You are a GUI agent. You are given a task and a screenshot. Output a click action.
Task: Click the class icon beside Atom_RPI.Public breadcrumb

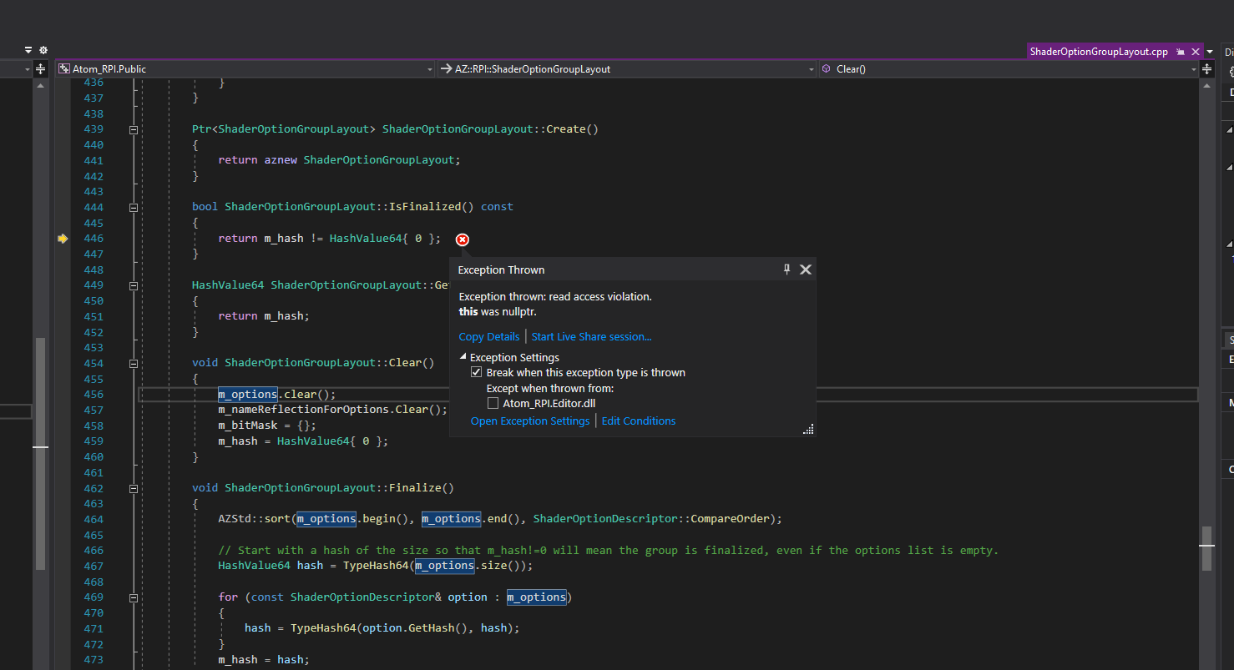point(63,68)
